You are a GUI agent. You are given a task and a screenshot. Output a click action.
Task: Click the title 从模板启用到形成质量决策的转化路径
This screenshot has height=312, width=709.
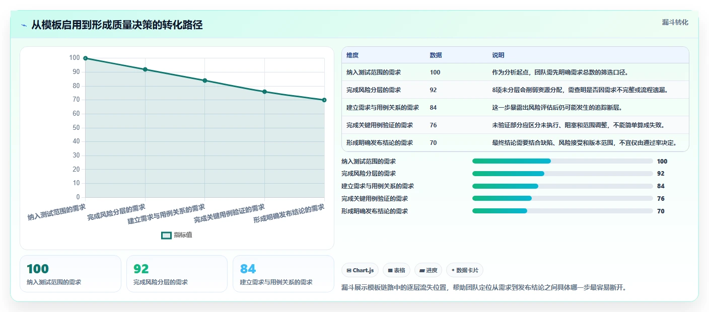[x=117, y=25]
